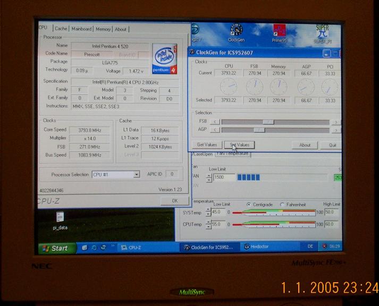Image resolution: width=379 pixels, height=306 pixels.
Task: Click the Name field Intel Pentium 4 520
Action: 110,46
